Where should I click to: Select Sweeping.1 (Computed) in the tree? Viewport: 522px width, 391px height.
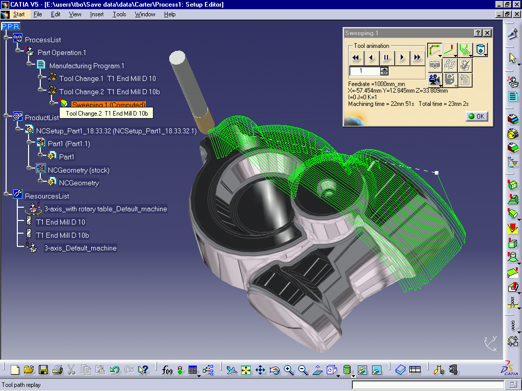coord(109,104)
